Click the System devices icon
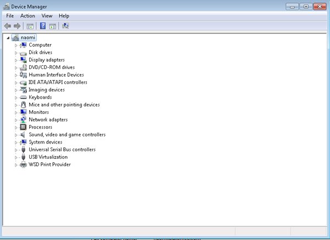 [23, 142]
